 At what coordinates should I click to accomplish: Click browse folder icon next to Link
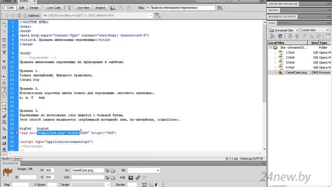pos(113,178)
